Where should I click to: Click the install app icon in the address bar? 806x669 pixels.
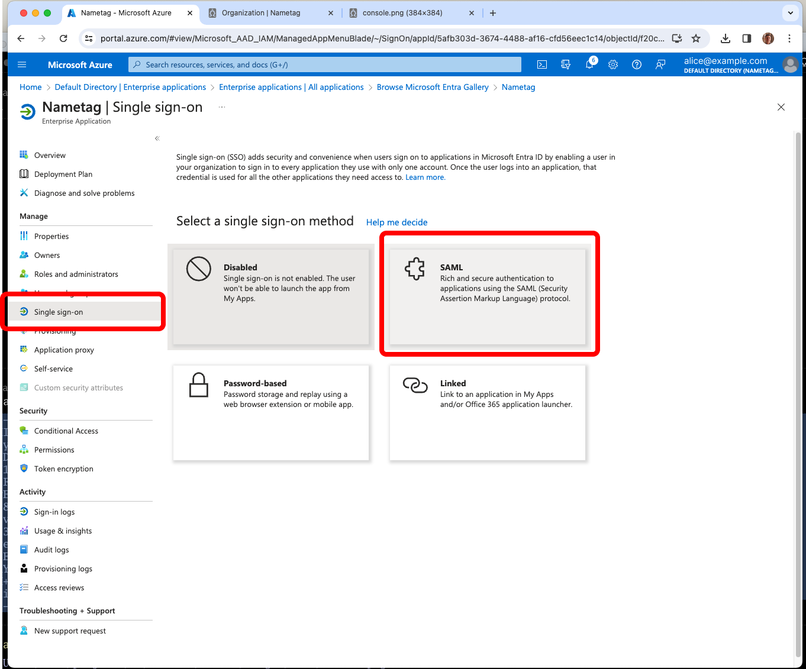(x=677, y=38)
